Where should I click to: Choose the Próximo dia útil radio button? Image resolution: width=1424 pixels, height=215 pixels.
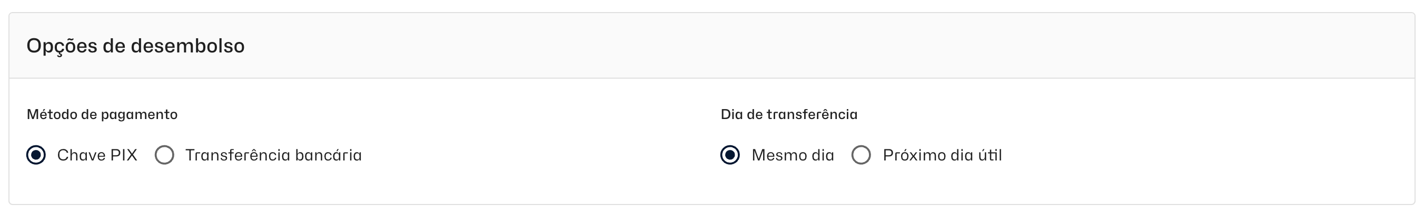(x=861, y=155)
